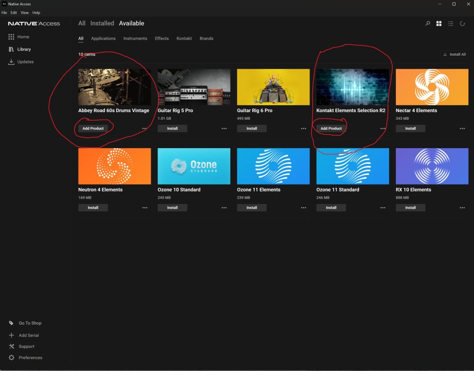This screenshot has height=371, width=474.
Task: Open options menu for Guitar Rig 6 Pro
Action: [303, 129]
